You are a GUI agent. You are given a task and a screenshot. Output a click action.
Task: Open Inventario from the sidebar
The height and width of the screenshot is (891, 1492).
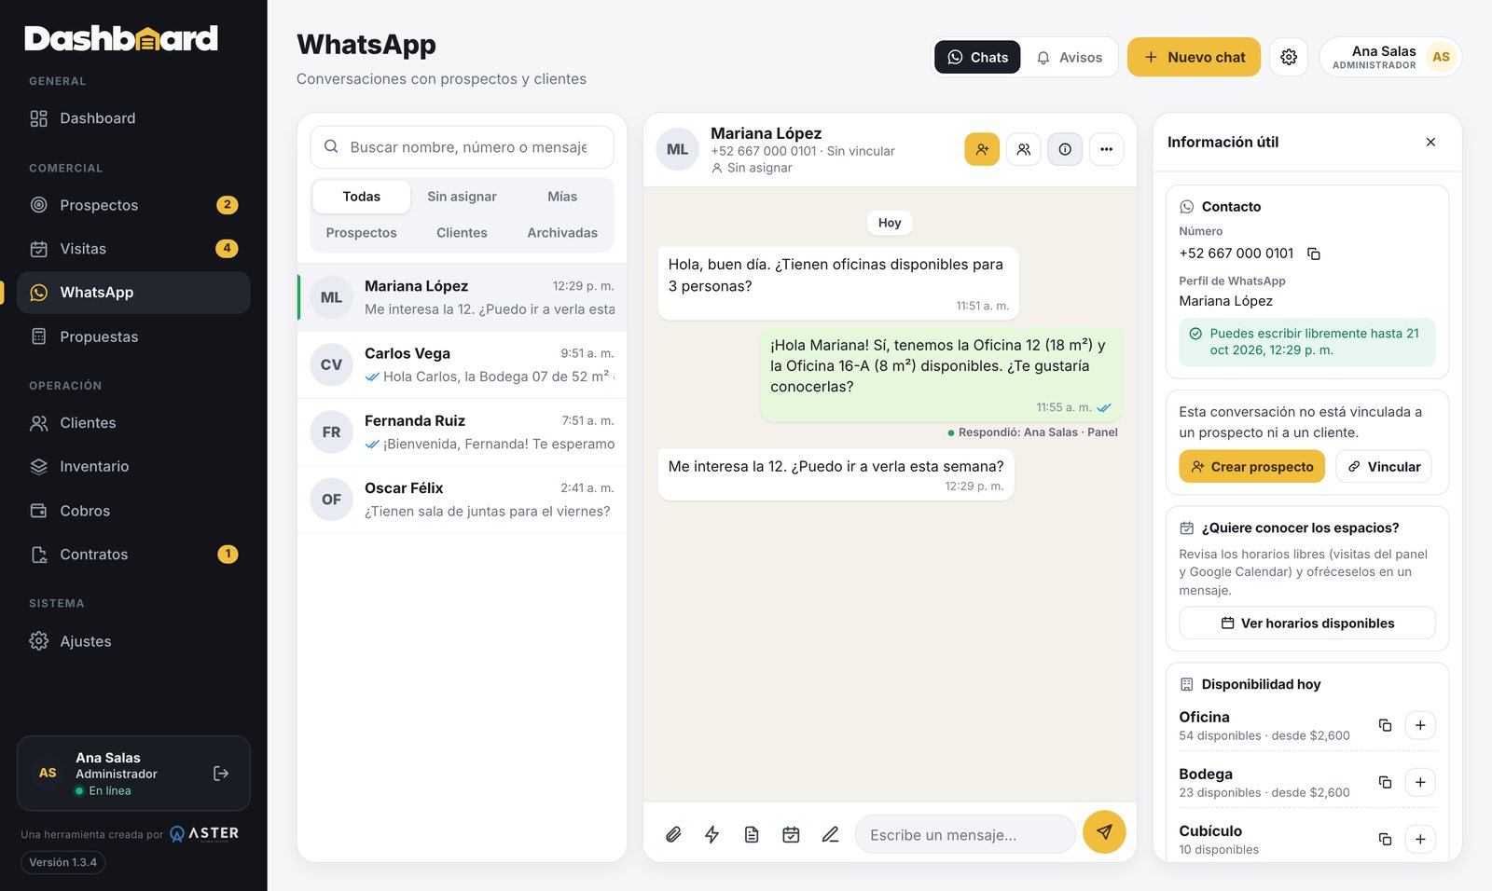point(133,466)
